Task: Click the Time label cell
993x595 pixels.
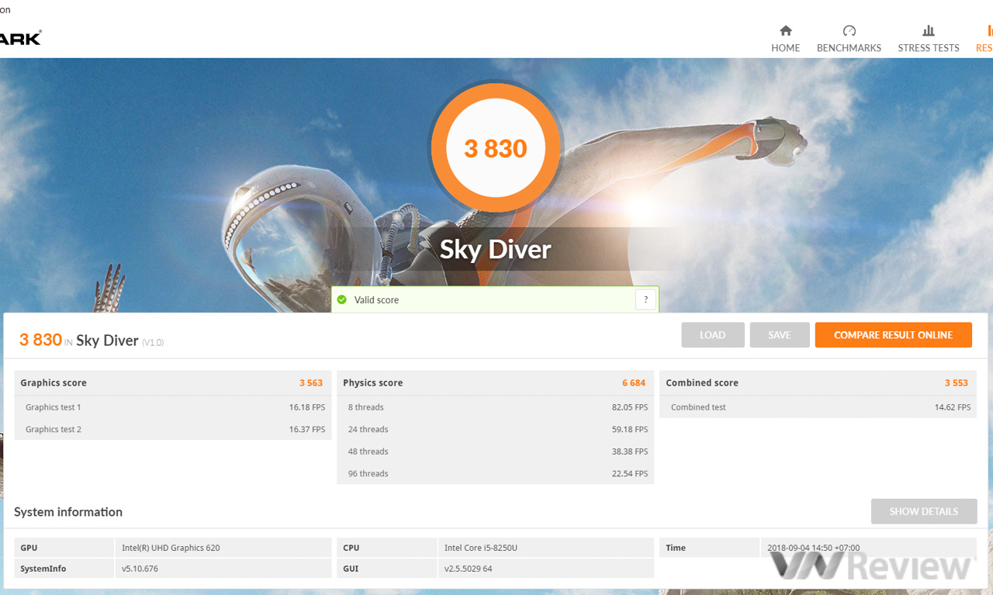Action: (x=710, y=548)
